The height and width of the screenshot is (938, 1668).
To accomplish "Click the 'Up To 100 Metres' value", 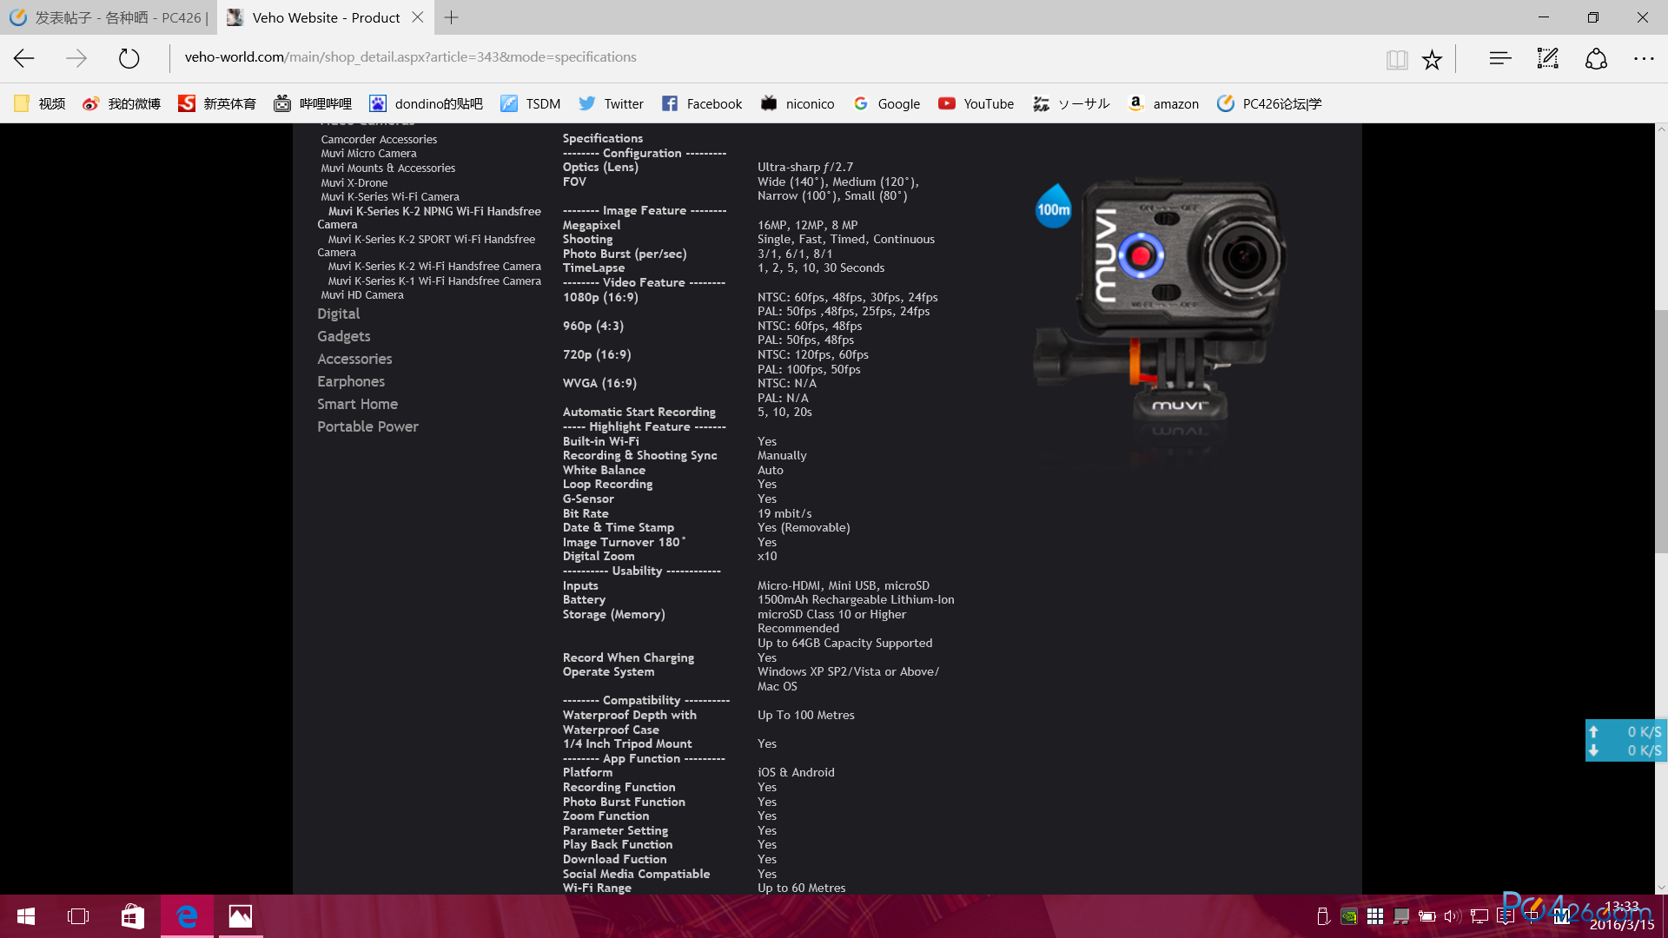I will pyautogui.click(x=806, y=715).
